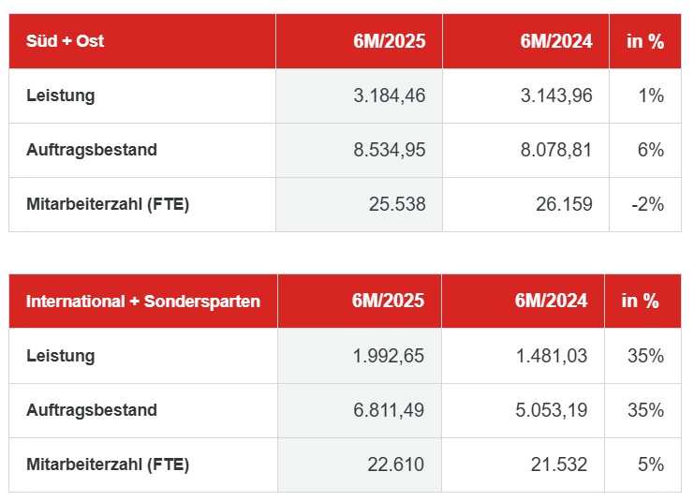Select the cell containing 21.532

(561, 464)
